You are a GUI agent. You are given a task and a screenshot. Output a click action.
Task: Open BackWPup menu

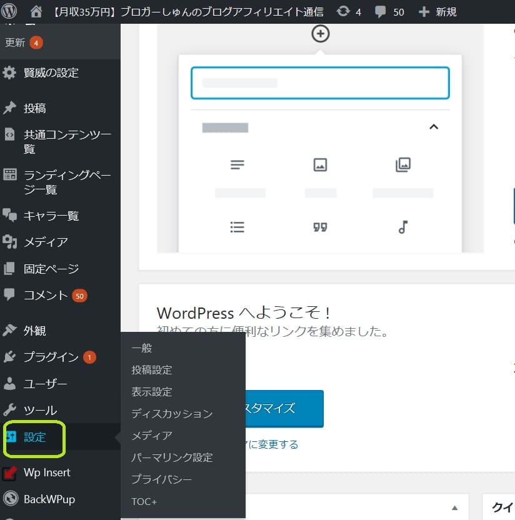49,499
